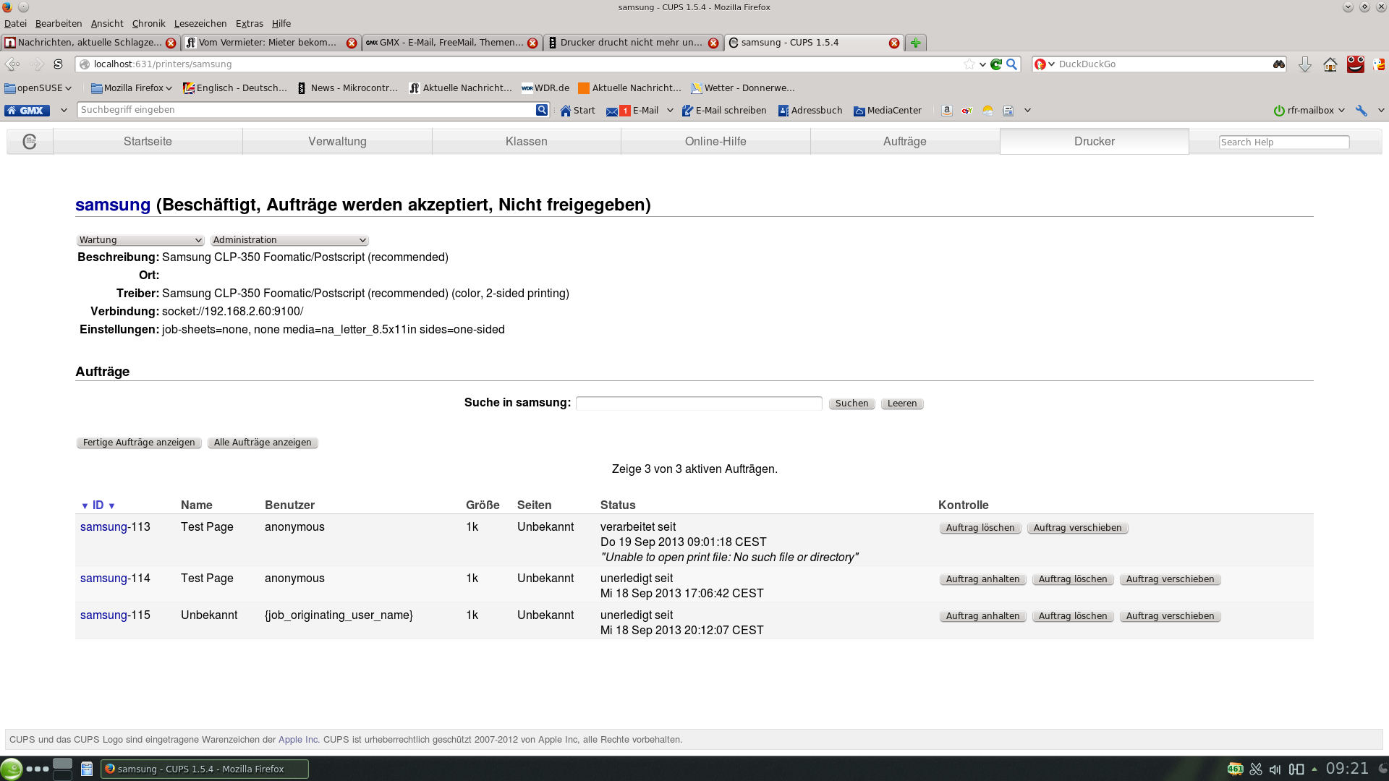Open the openSUSE start menu launcher
This screenshot has width=1389, height=781.
[11, 769]
